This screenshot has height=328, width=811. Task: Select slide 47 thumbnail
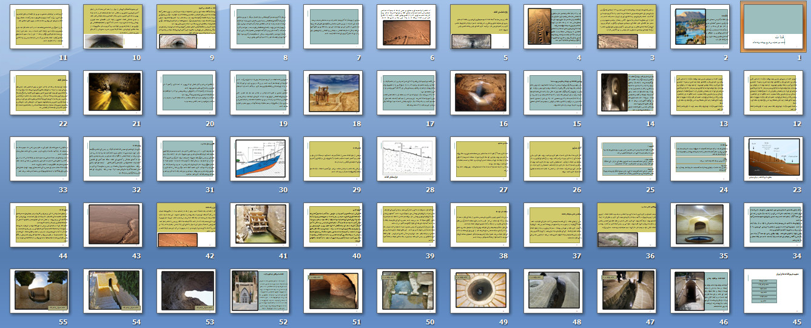[x=627, y=291]
